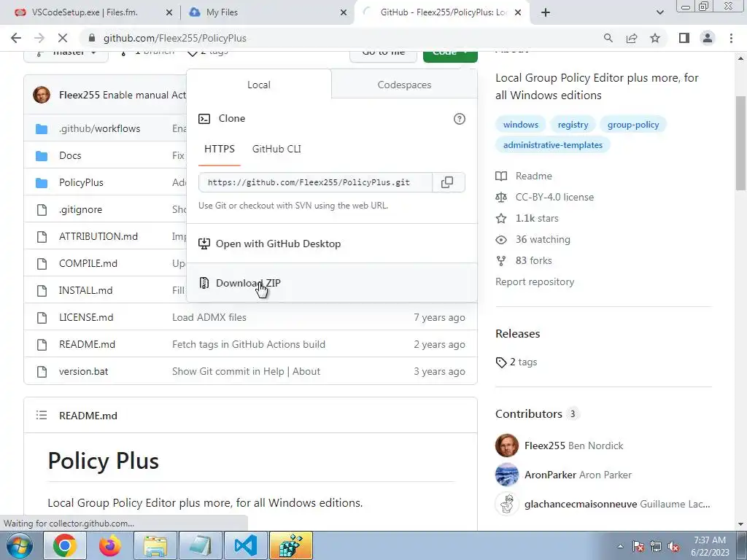
Task: Click 'Fetch tags in GitHub Actions build' commit
Action: [249, 344]
